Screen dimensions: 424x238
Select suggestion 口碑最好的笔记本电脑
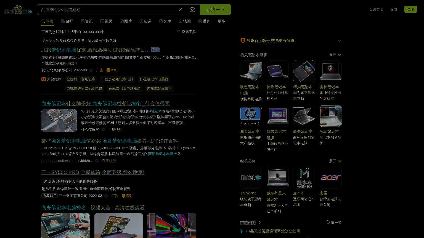pos(84,88)
